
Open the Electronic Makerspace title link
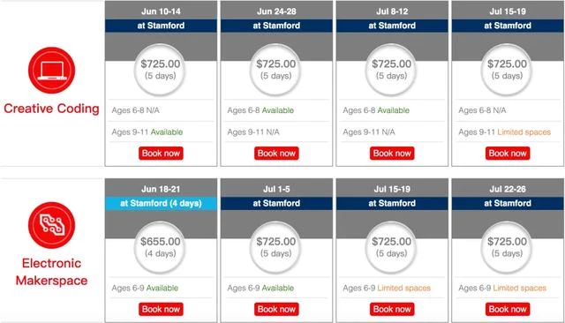click(51, 272)
